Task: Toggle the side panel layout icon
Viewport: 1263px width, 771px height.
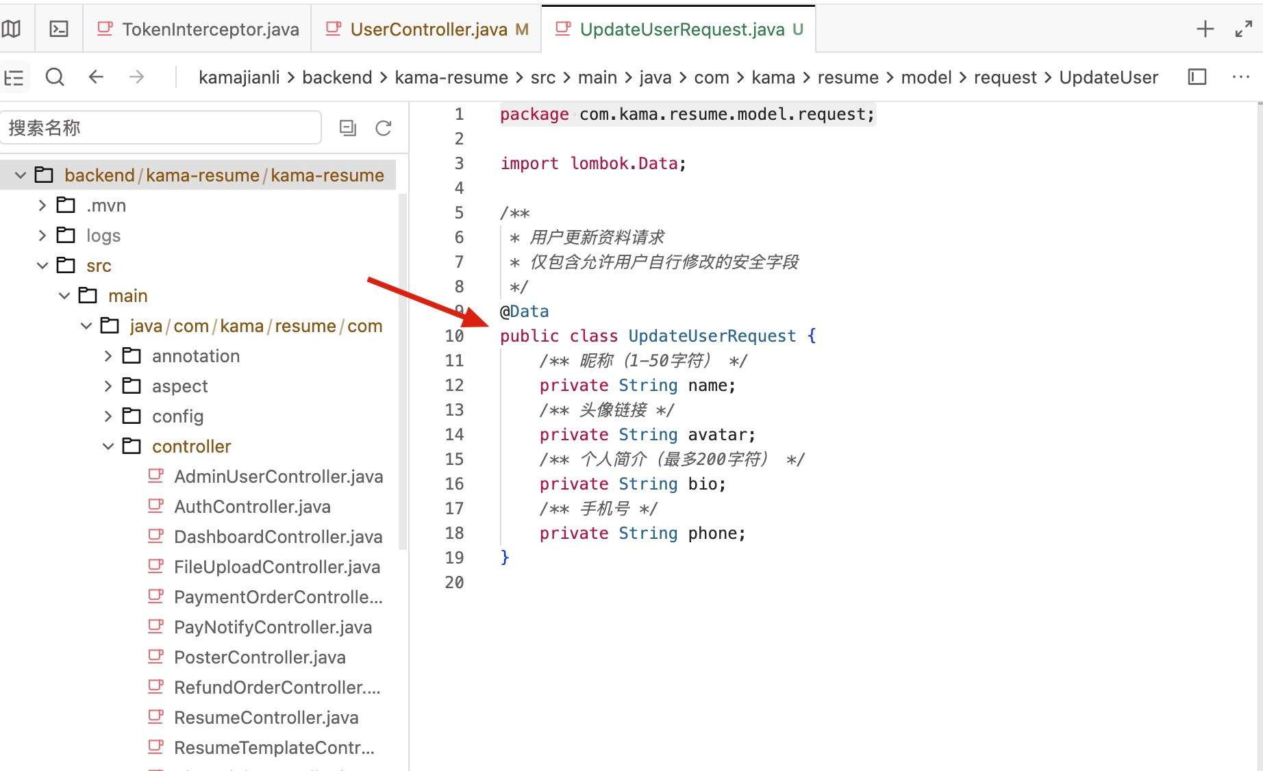Action: click(1197, 77)
